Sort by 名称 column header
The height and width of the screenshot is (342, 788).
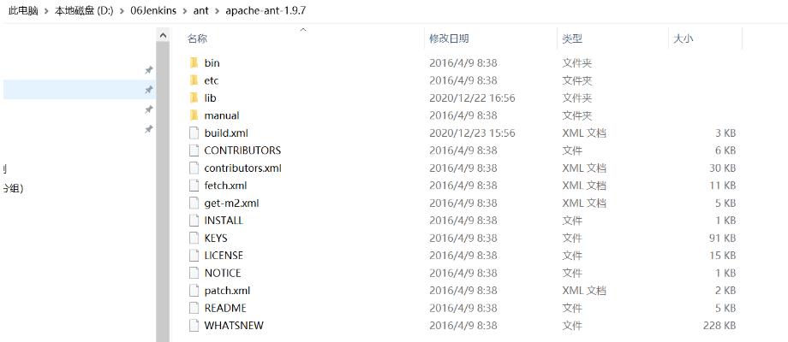point(198,38)
